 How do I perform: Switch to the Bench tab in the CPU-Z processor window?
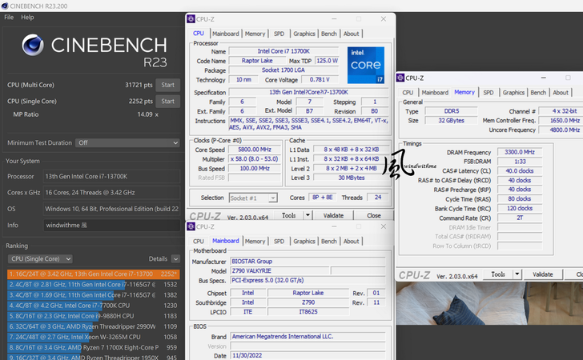(x=328, y=34)
